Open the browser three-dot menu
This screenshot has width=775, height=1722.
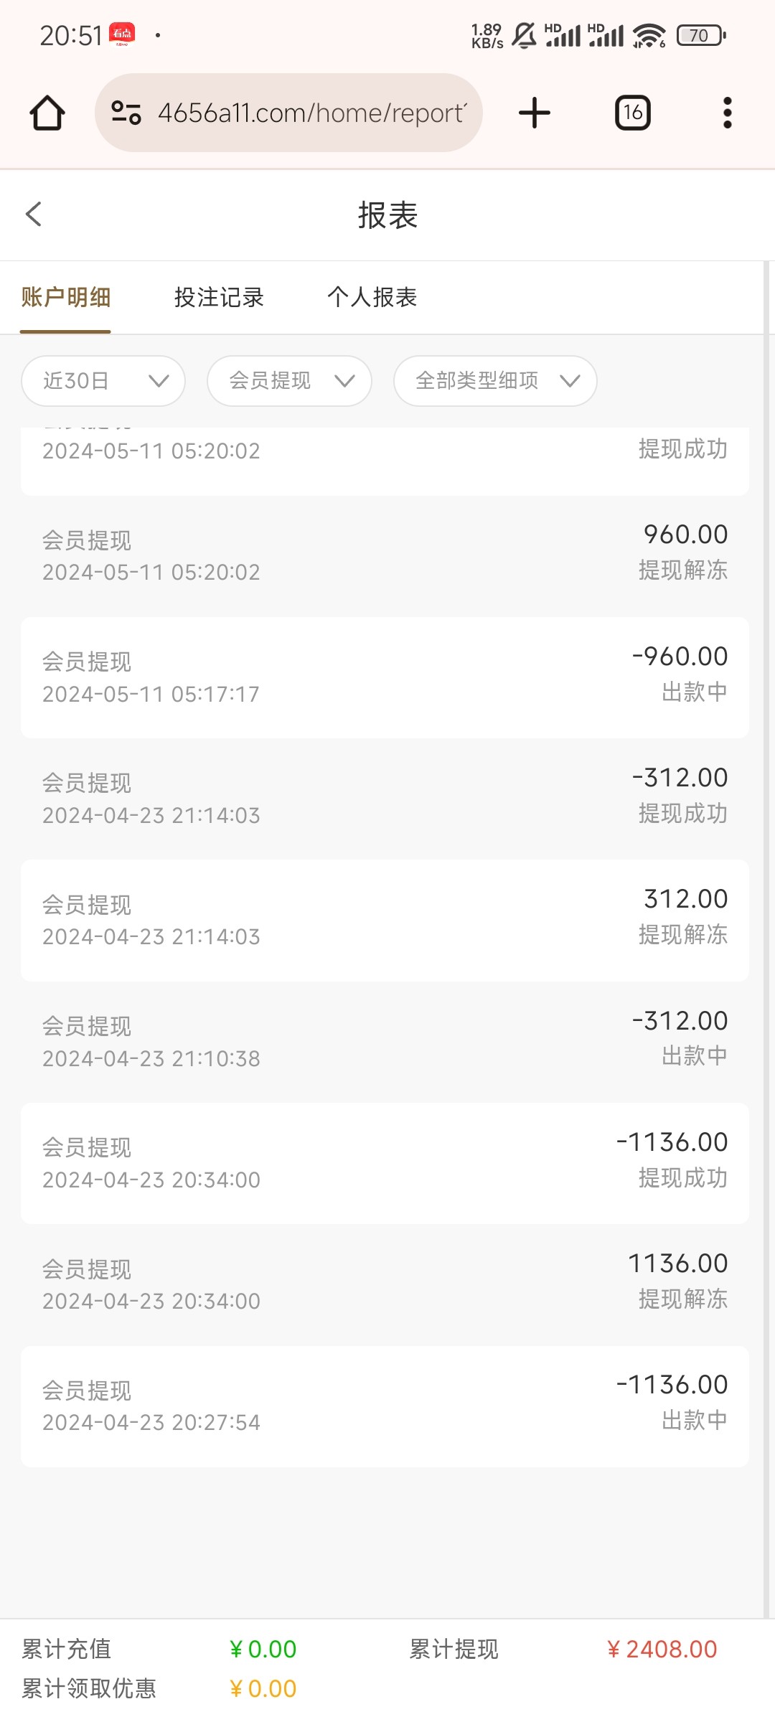pos(727,113)
